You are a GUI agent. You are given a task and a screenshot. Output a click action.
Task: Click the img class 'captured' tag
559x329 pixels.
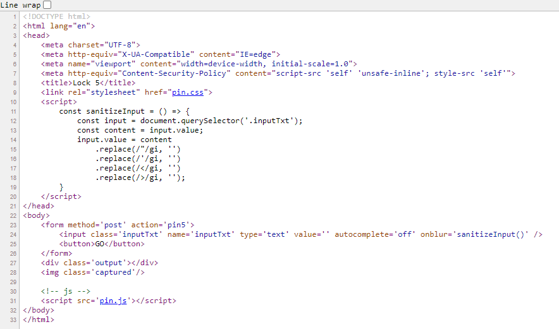(93, 272)
